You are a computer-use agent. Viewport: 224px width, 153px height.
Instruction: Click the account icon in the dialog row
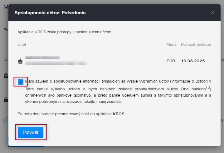coord(21,61)
